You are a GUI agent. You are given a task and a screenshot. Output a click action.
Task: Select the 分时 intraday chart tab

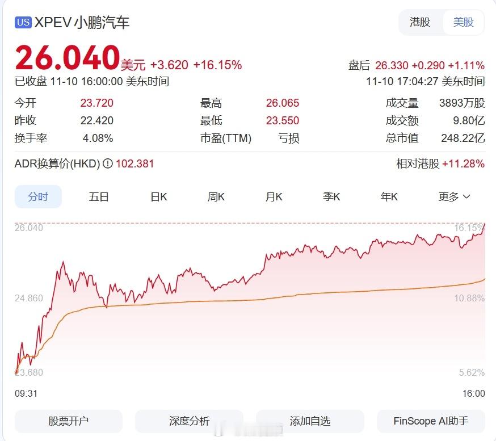point(38,196)
